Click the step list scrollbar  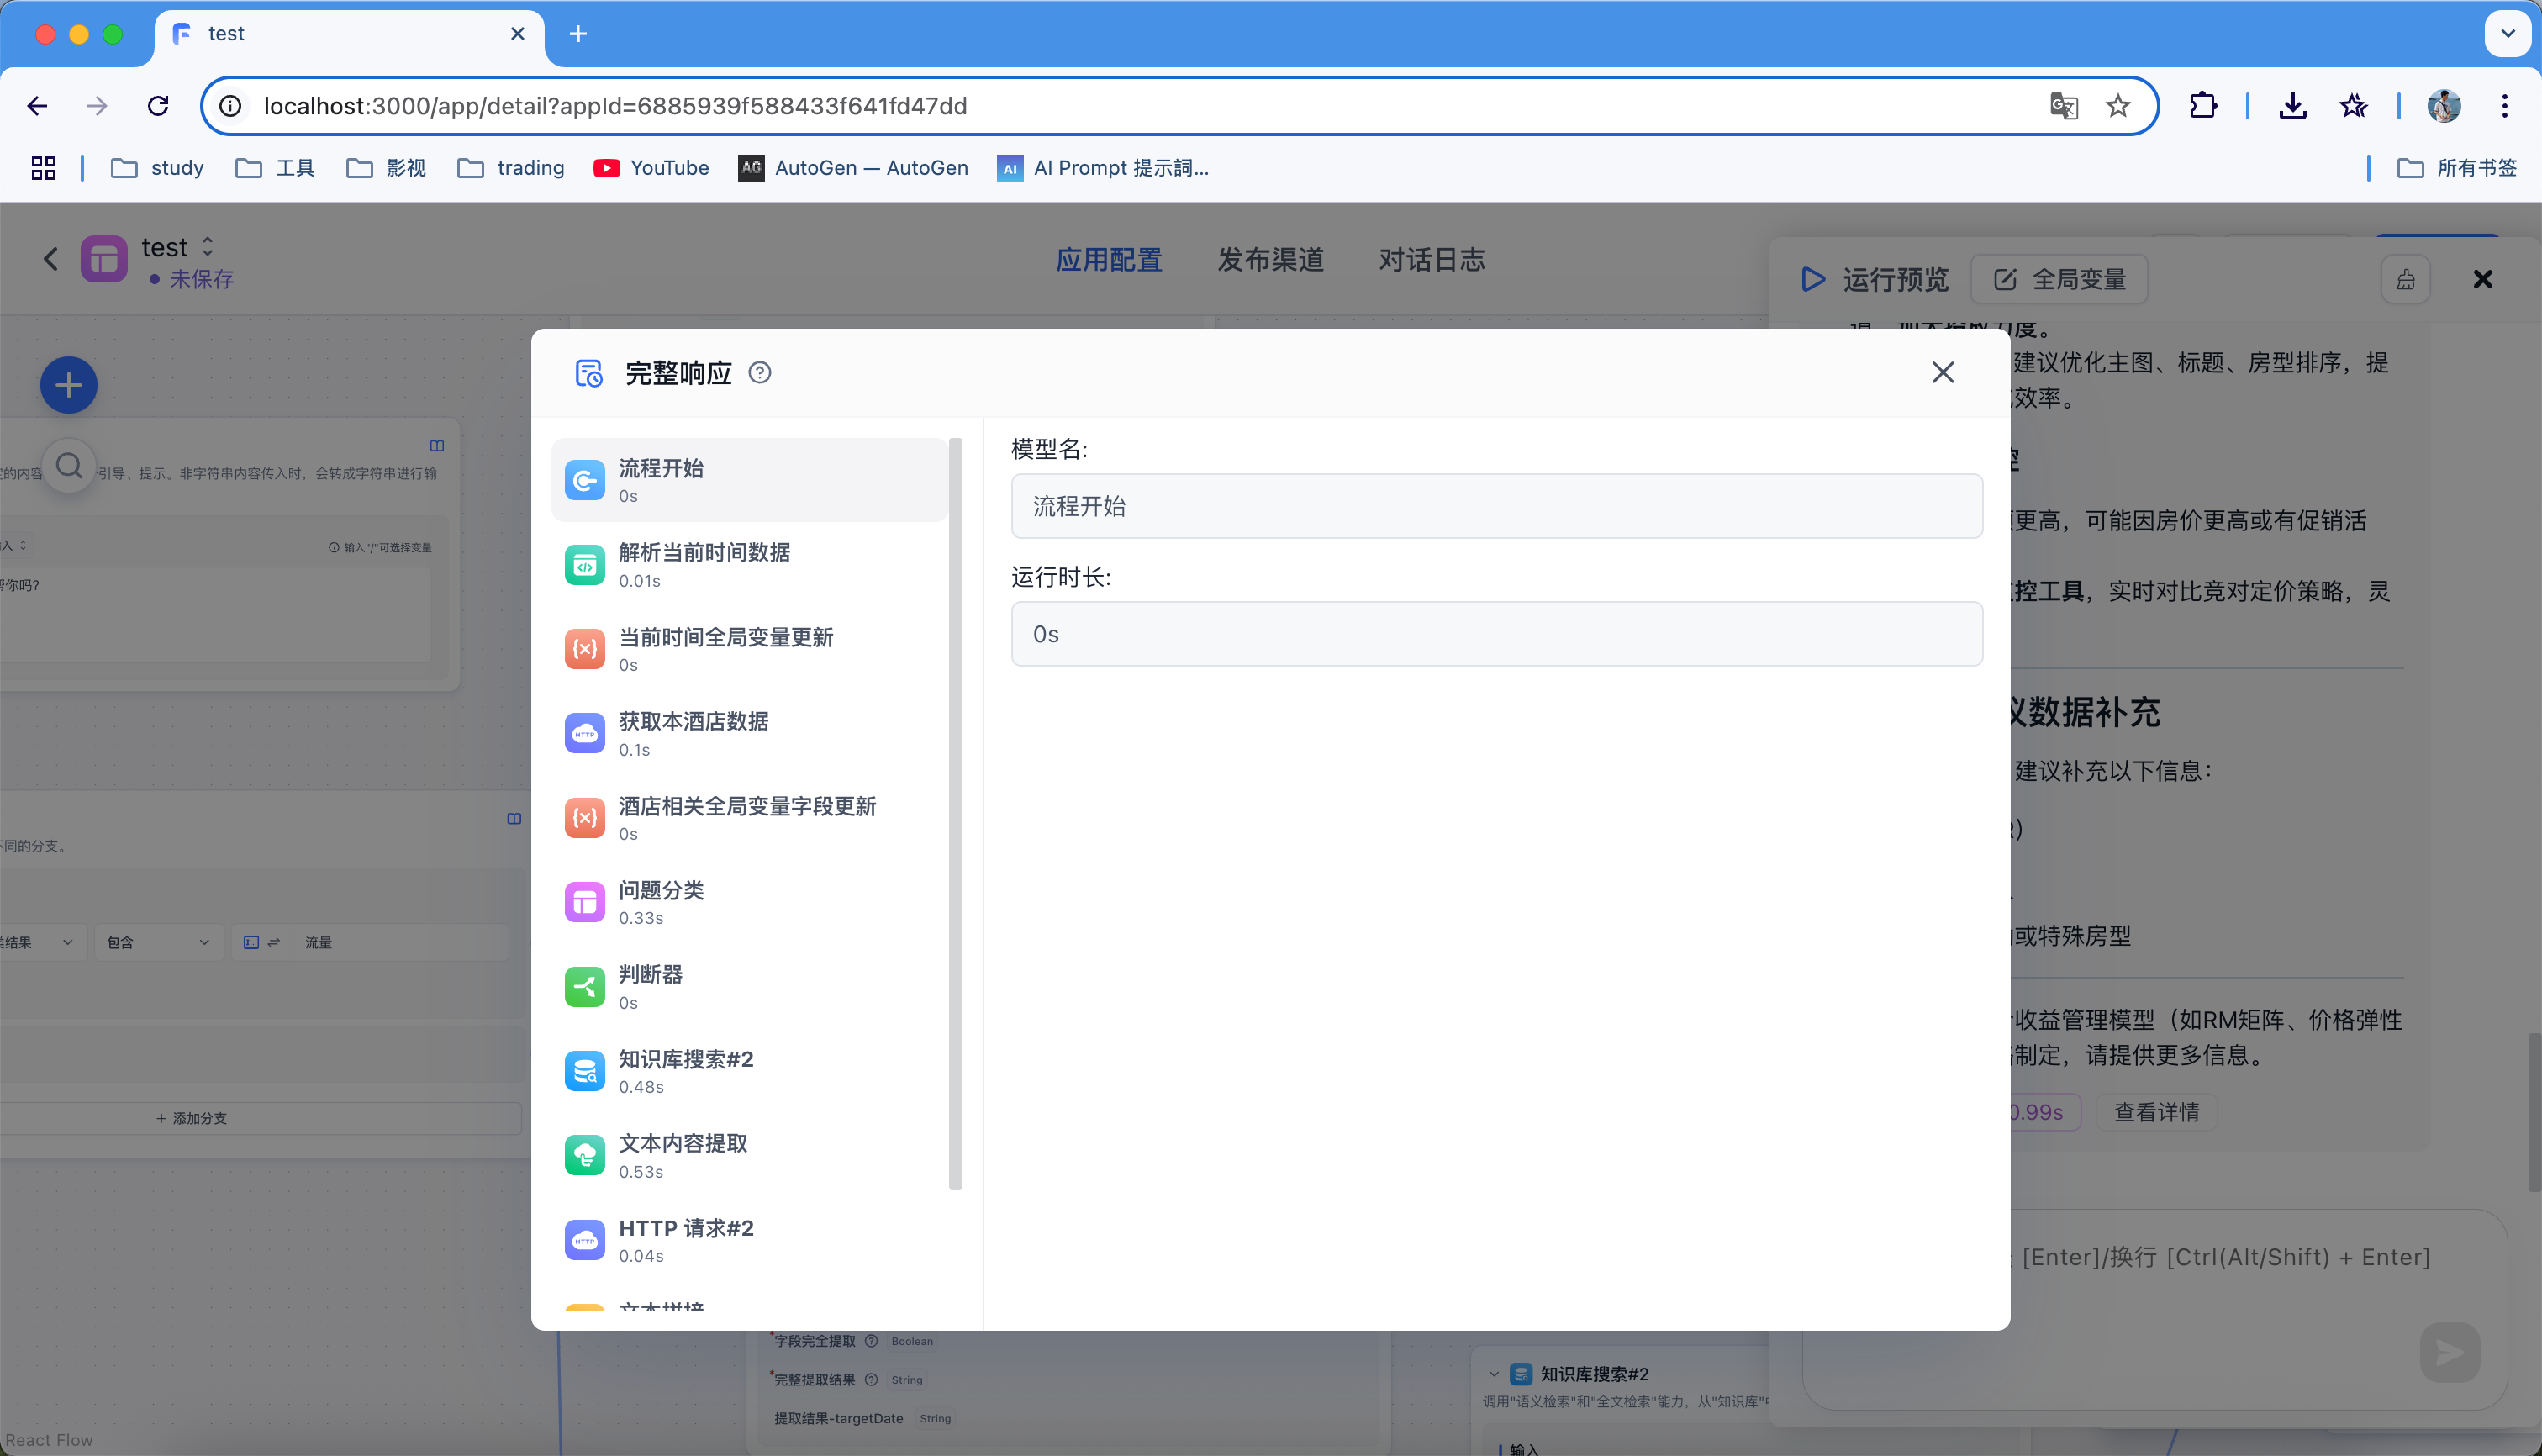point(955,813)
